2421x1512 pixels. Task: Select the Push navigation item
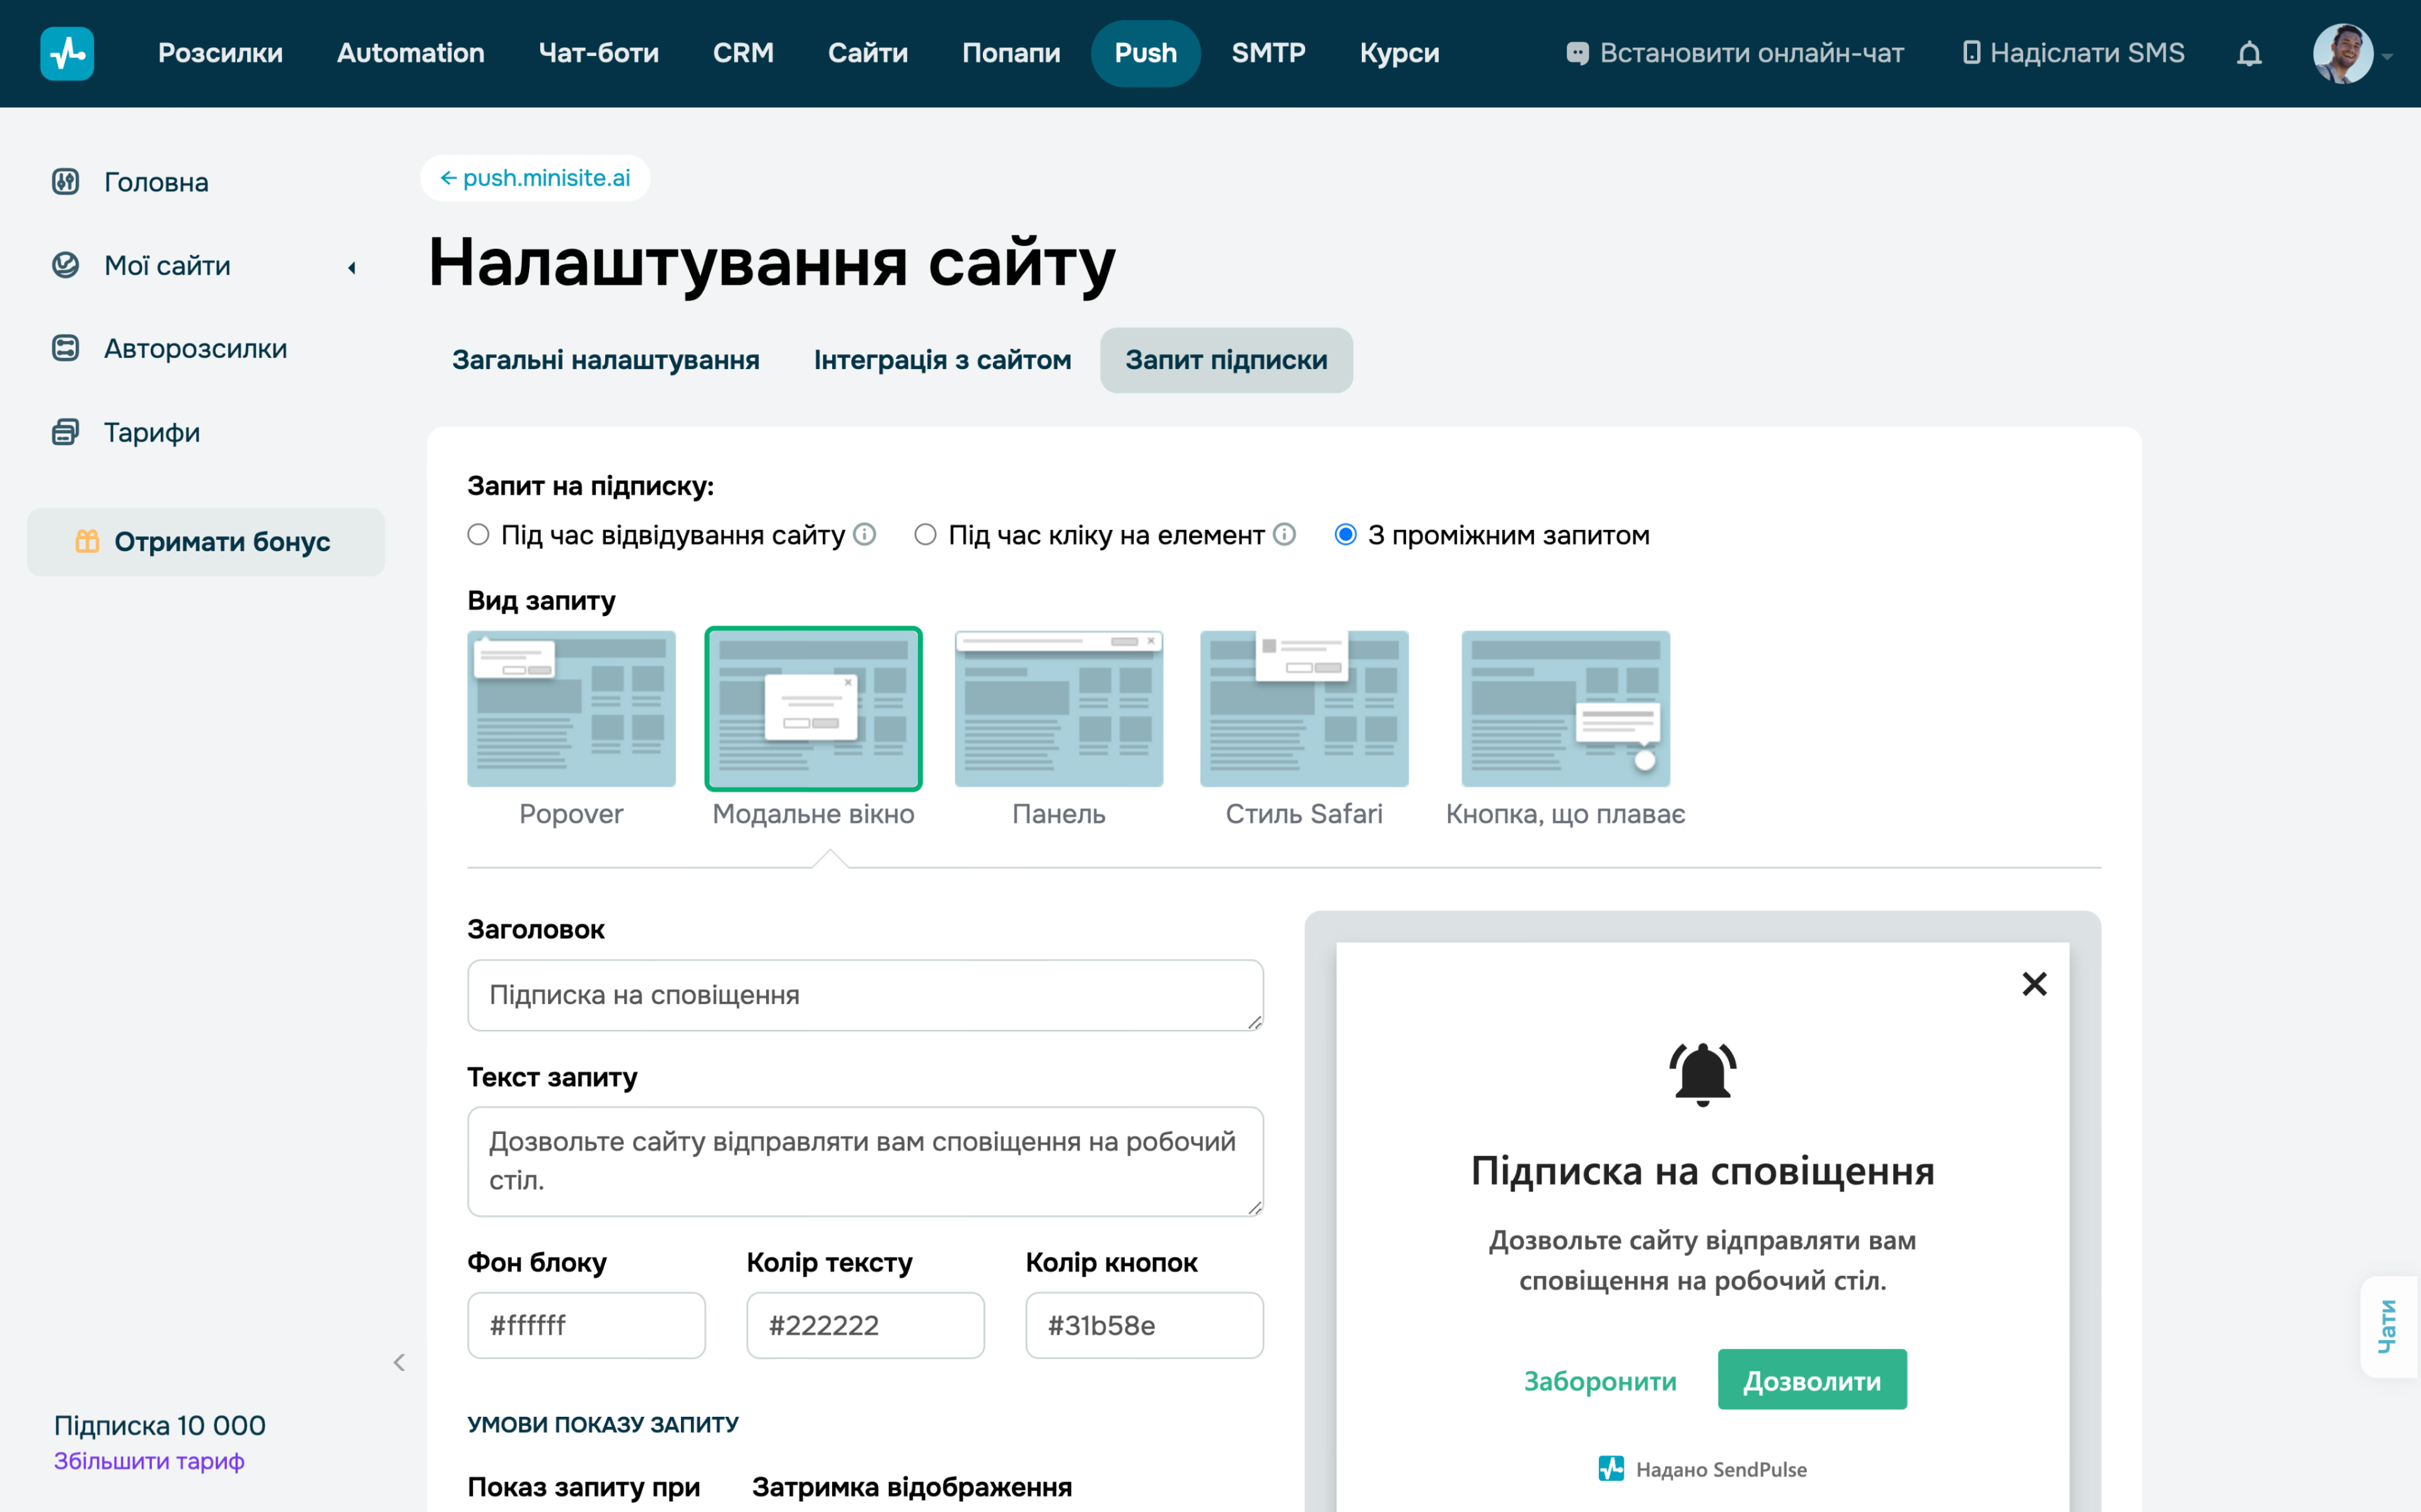[x=1146, y=53]
